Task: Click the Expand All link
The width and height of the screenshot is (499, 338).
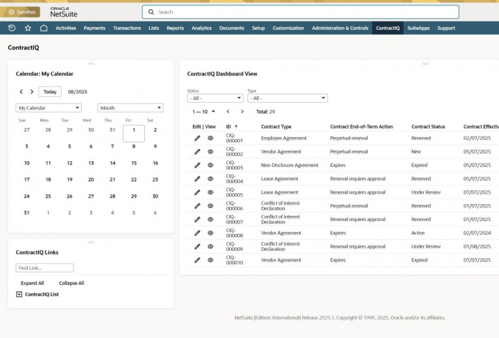Action: 32,283
